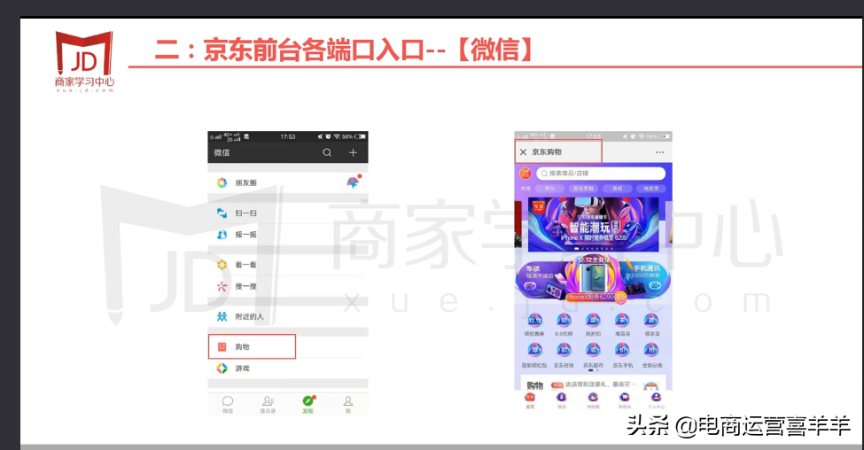Tap the 领优惠券 coupon icon
The width and height of the screenshot is (864, 450).
tap(534, 324)
